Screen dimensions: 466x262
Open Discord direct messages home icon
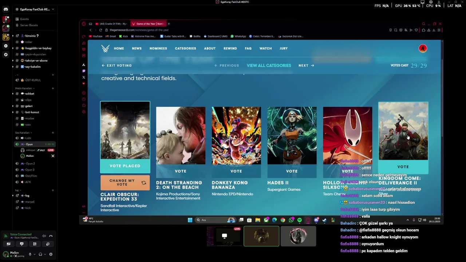pos(5,9)
